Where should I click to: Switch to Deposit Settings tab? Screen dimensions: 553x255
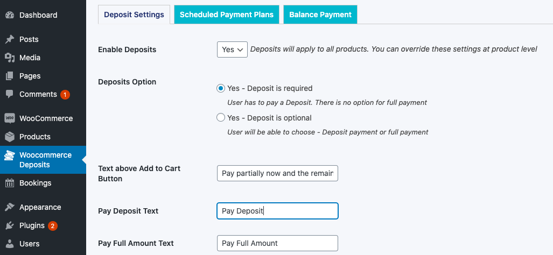134,15
